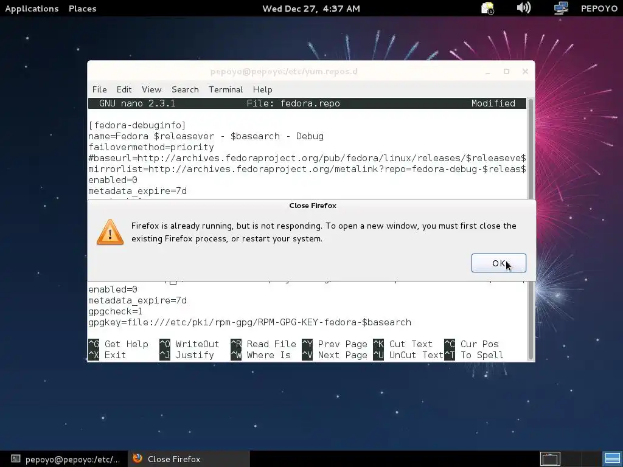Open the terminal Search menu

tap(185, 89)
